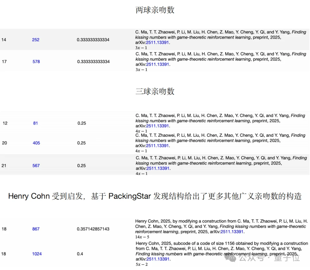Open the 1024 value link
Screen dimensions: 310x270
pos(37,254)
